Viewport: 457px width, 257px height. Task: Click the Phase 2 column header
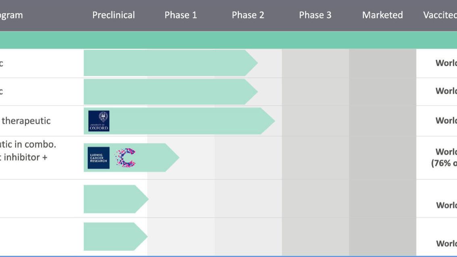(x=248, y=15)
